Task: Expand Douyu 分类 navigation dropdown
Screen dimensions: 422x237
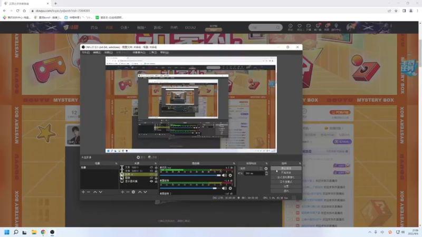Action: point(124,28)
